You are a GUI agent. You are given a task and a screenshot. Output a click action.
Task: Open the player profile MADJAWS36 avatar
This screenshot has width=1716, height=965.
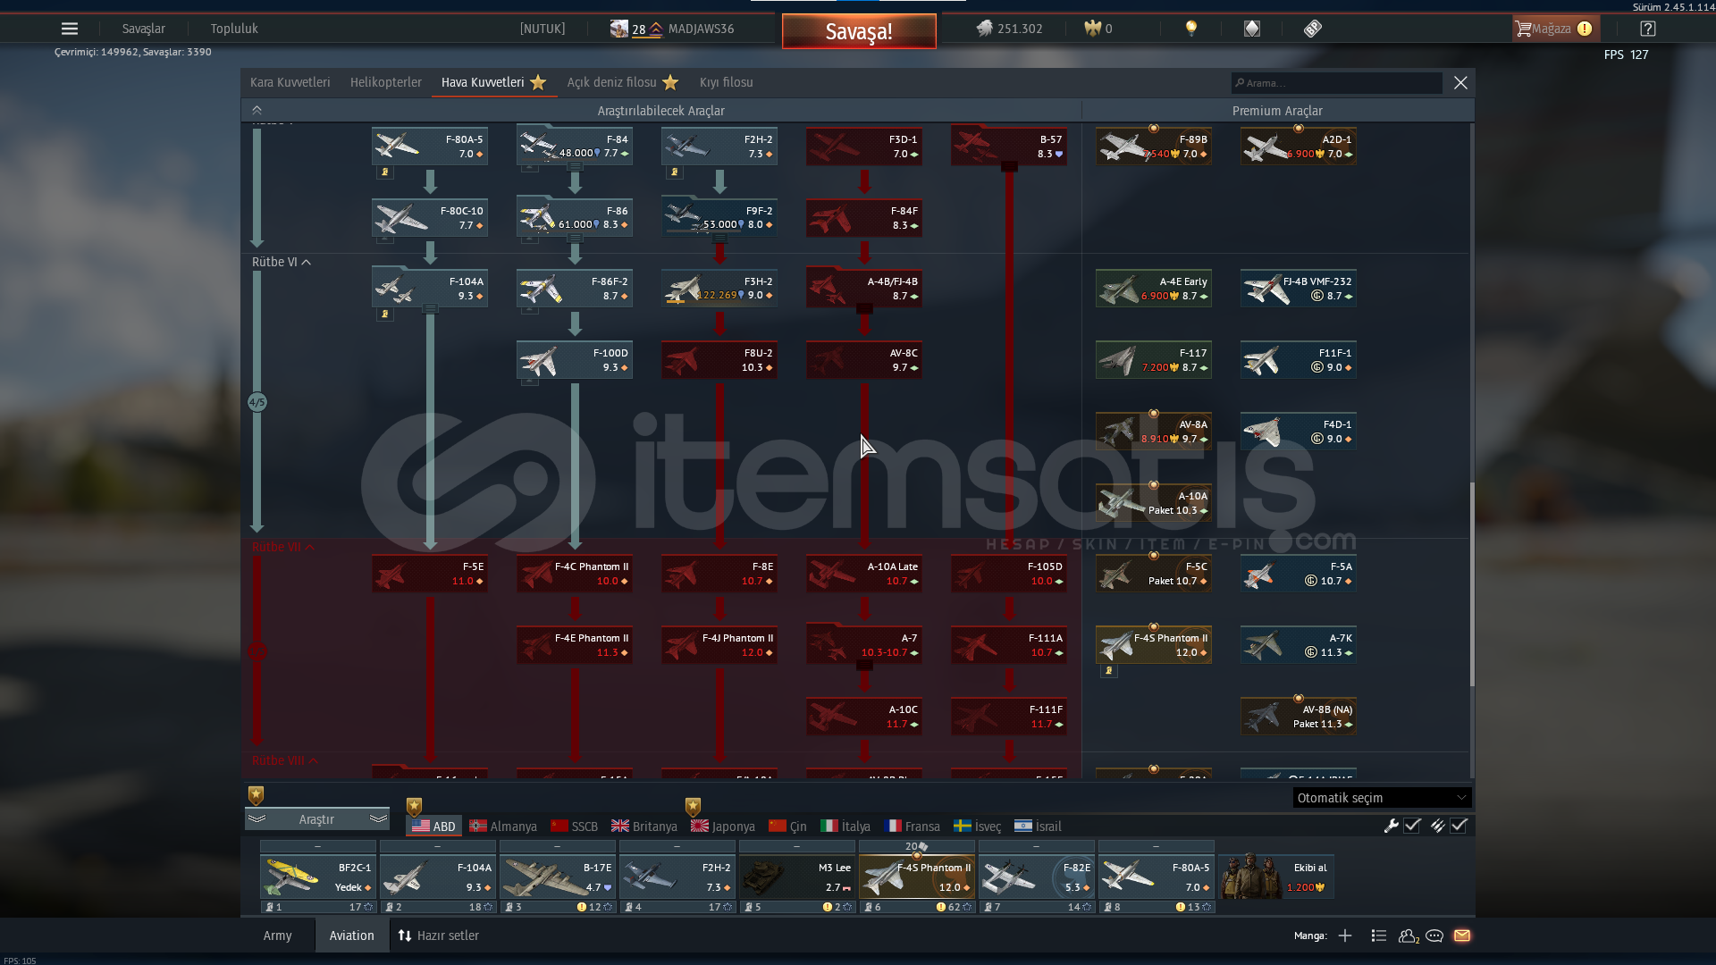click(619, 29)
